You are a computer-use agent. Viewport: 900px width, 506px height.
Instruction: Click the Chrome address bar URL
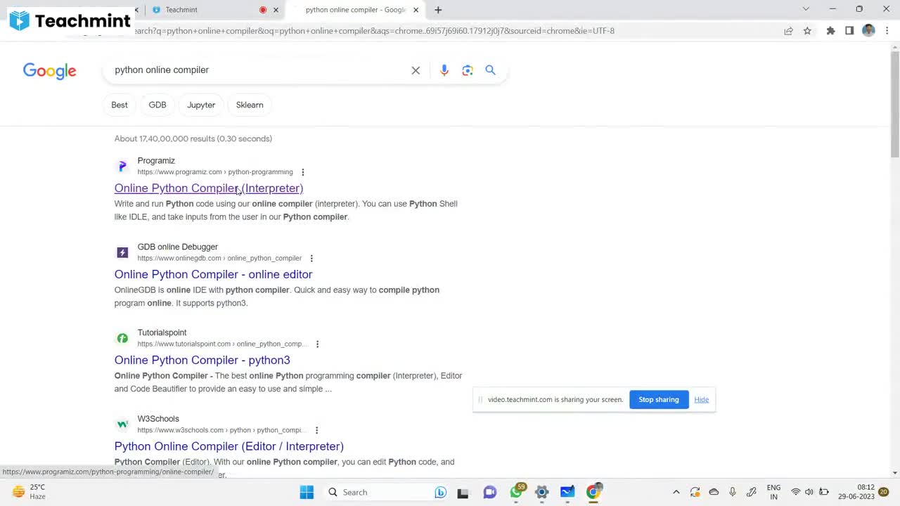pyautogui.click(x=373, y=31)
